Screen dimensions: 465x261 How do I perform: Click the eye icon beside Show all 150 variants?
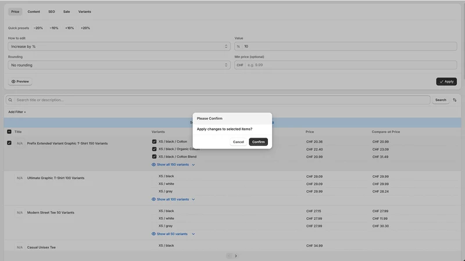[153, 165]
